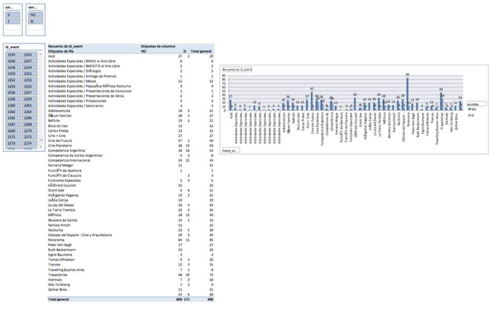The image size is (496, 309).
Task: Select the 'Grant Gee' row label
Action: (x=56, y=190)
